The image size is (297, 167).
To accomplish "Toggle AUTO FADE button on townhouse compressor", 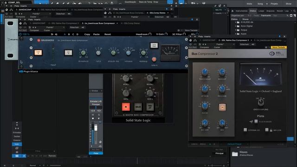I will [x=154, y=45].
